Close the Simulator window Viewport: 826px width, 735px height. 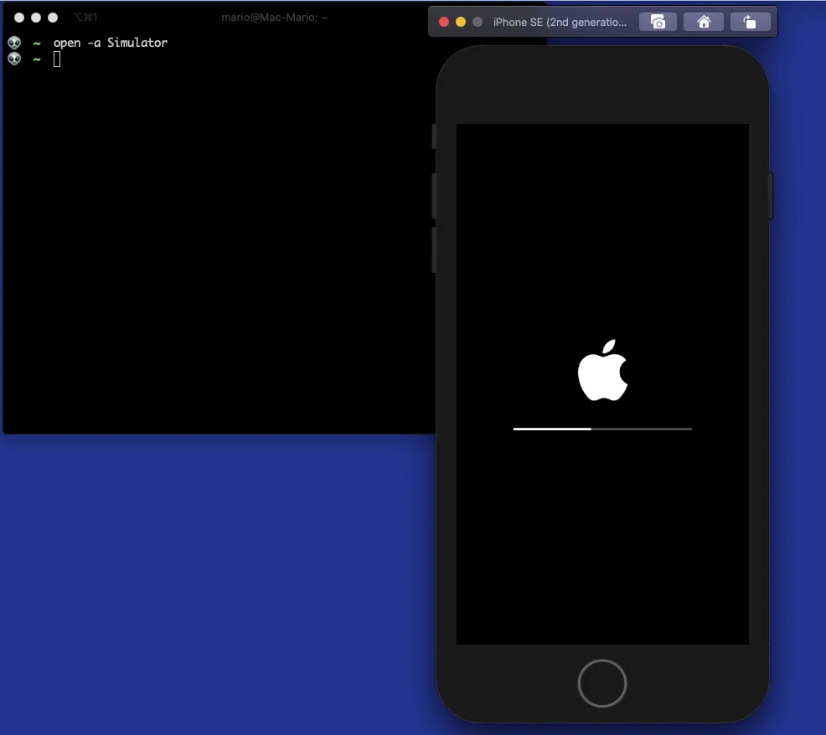coord(443,22)
